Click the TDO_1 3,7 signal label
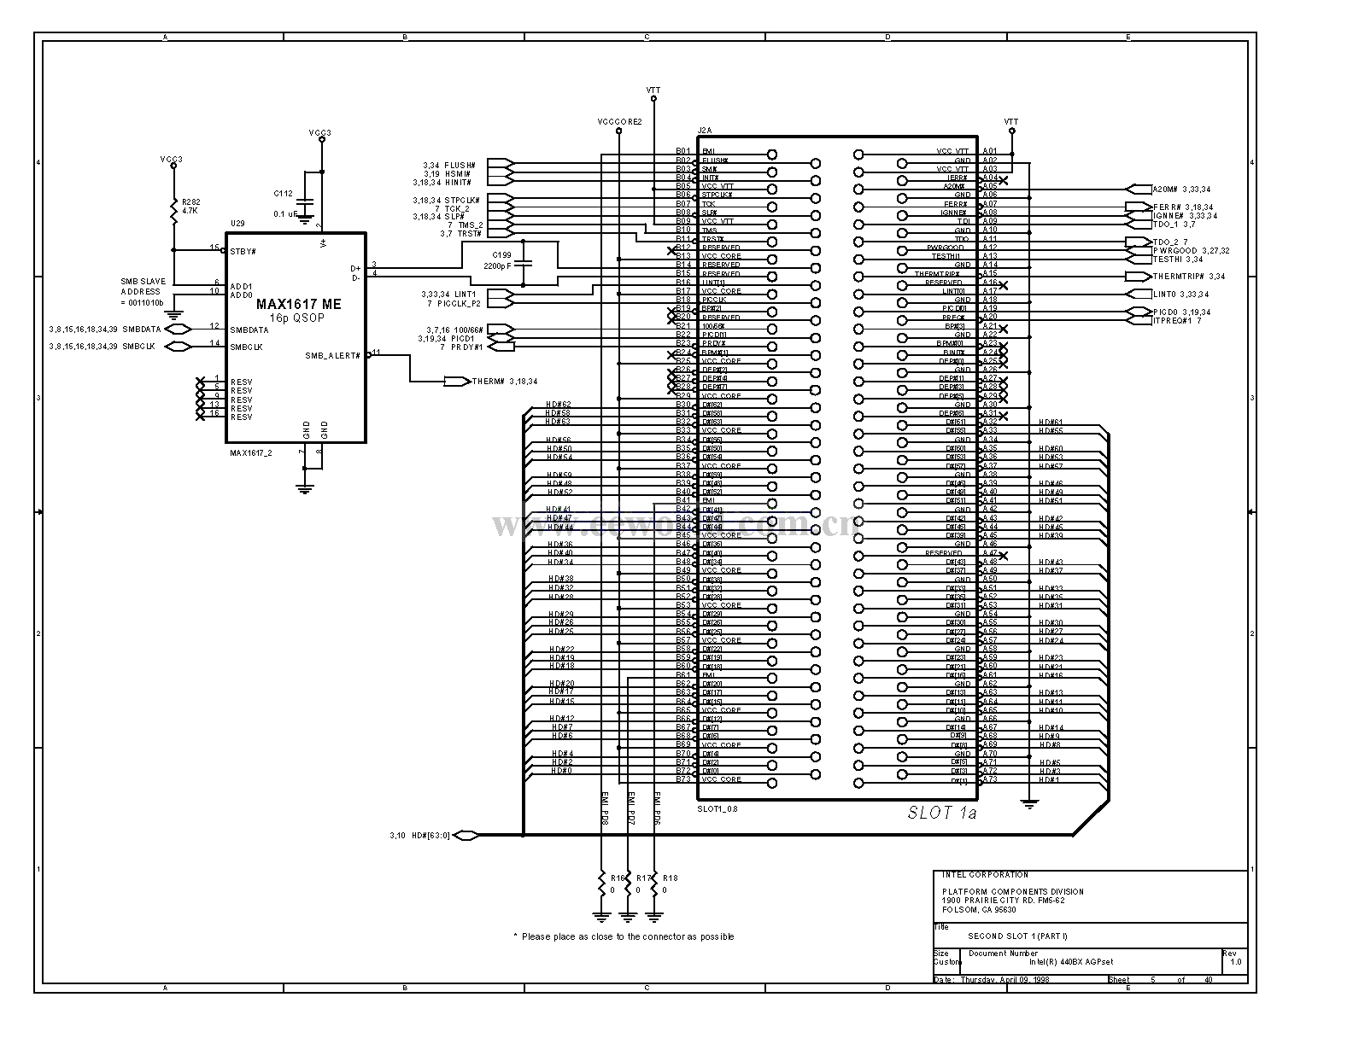Viewport: 1353px width, 1044px height. pos(1173,225)
